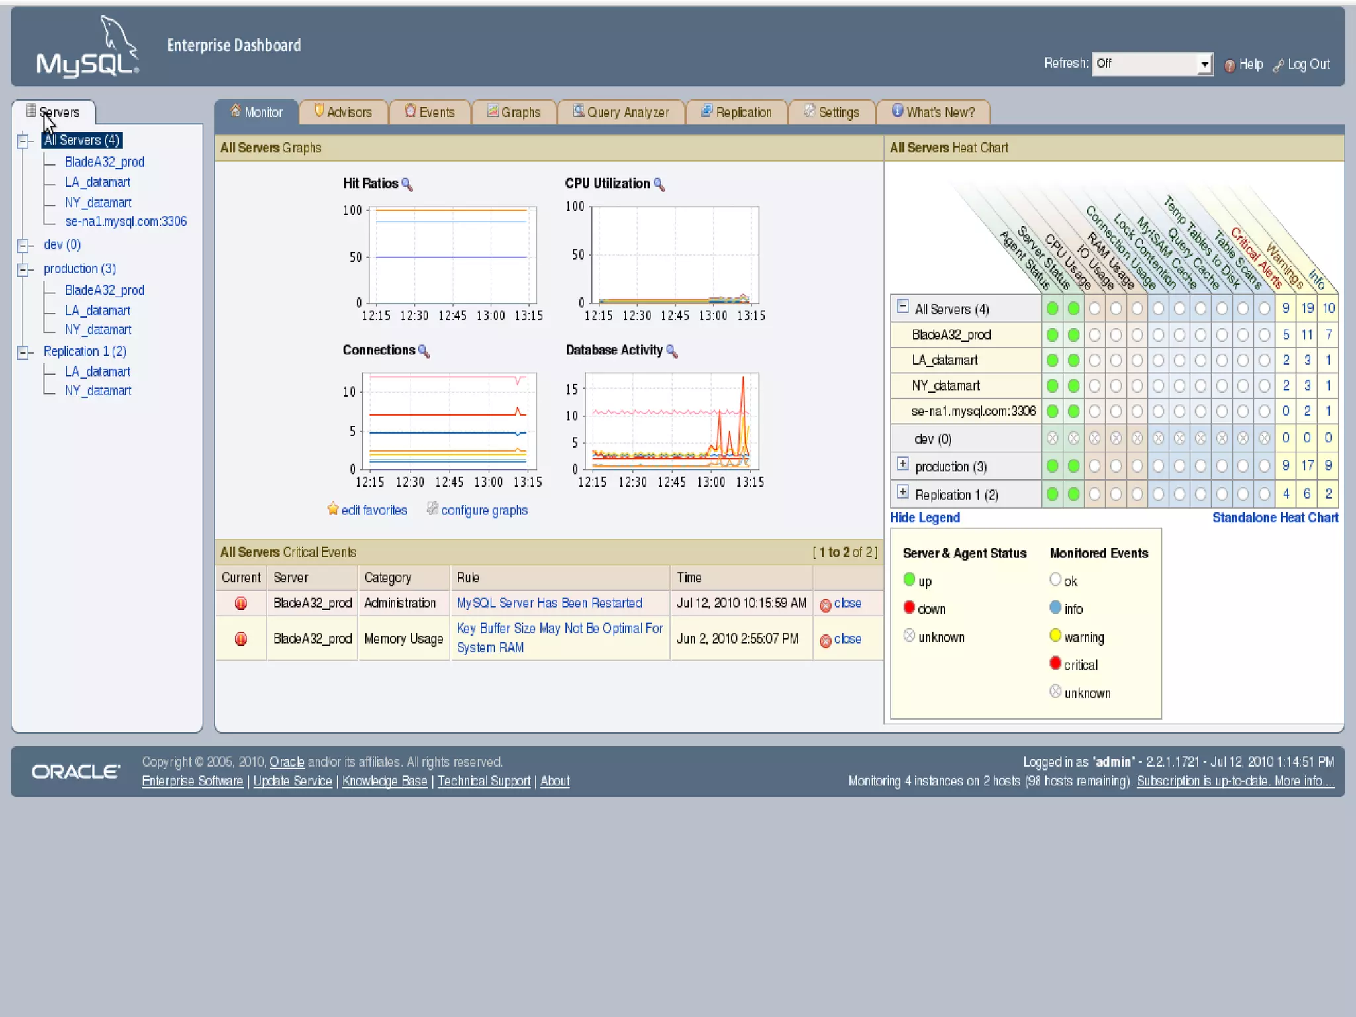Click the magnifier icon beside Hit Ratios
Image resolution: width=1356 pixels, height=1017 pixels.
[x=407, y=185]
